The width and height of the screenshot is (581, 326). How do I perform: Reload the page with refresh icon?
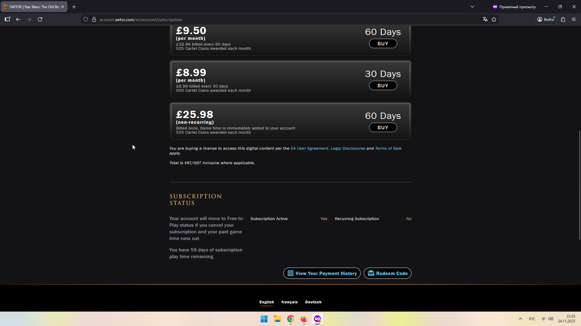point(40,19)
